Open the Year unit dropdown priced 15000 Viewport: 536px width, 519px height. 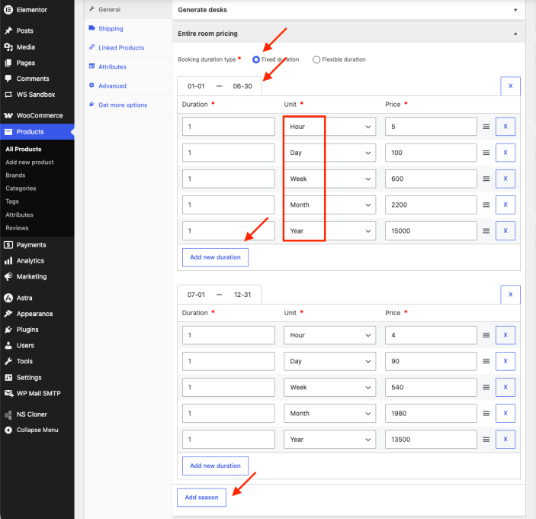[330, 231]
